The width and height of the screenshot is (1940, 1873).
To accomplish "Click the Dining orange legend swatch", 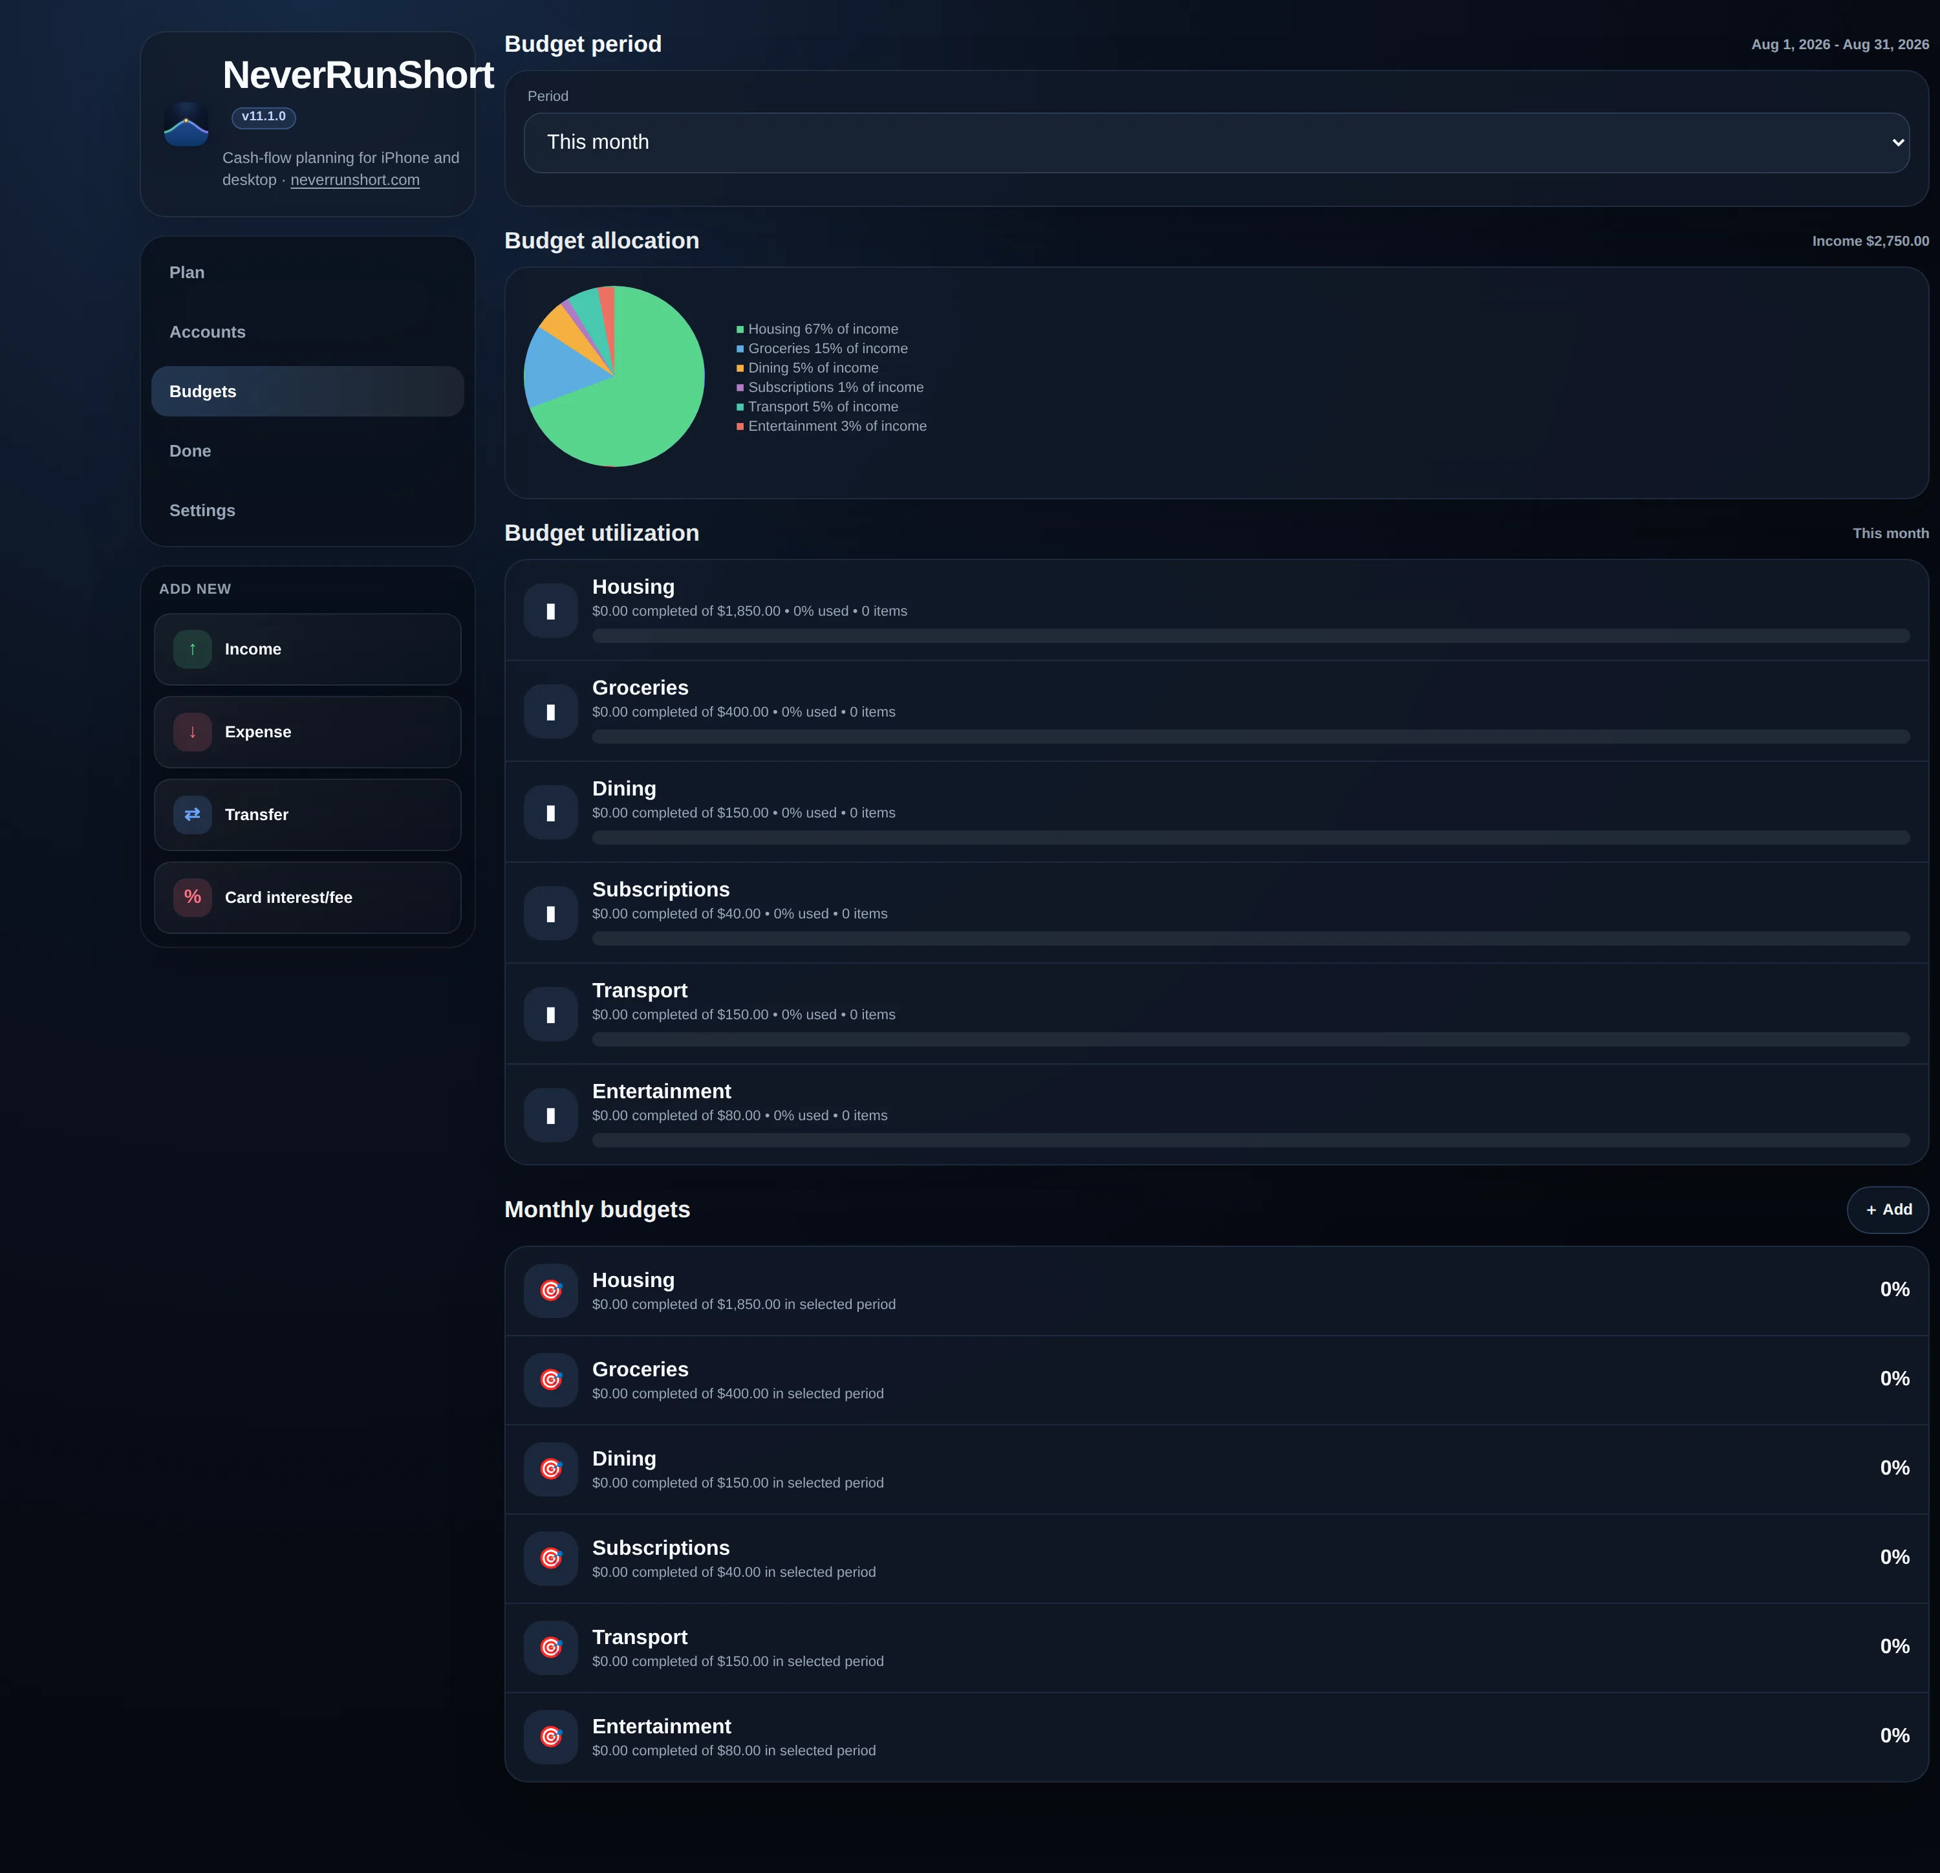I will (739, 368).
